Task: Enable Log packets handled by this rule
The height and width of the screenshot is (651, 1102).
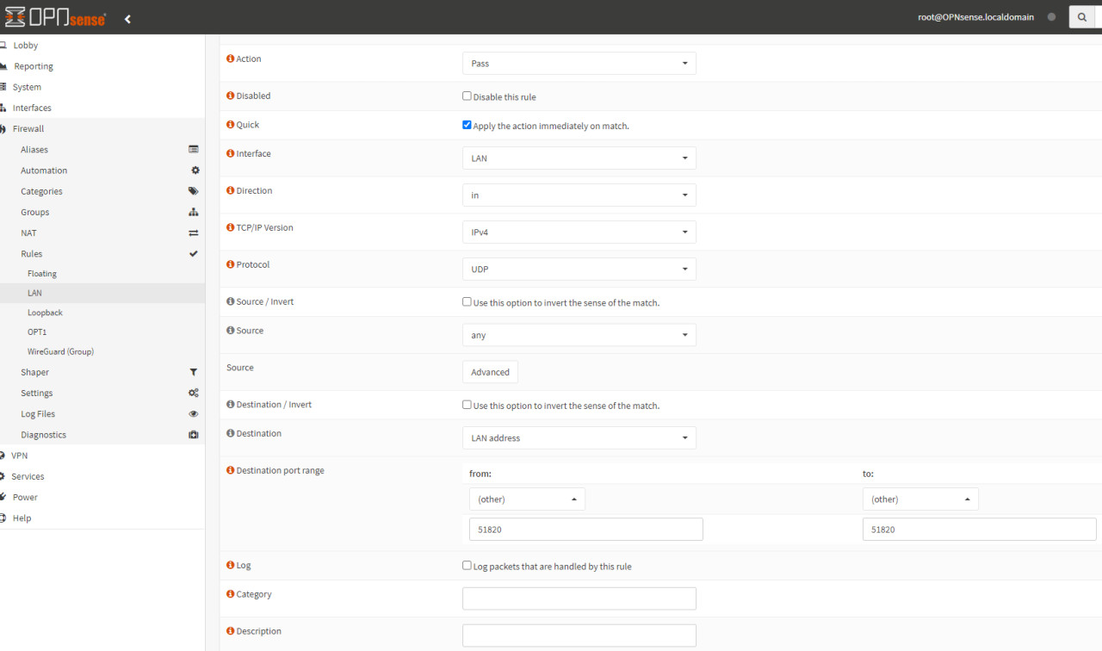Action: pos(467,566)
